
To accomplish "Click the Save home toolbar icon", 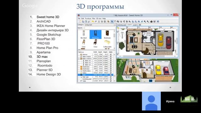I will click(86, 22).
